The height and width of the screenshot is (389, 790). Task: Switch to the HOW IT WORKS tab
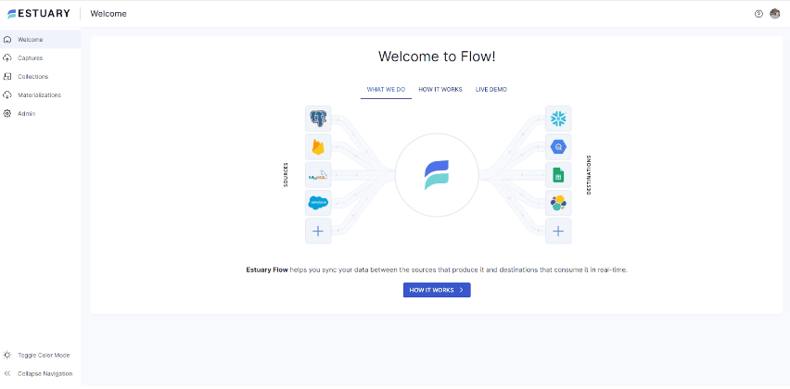pyautogui.click(x=440, y=90)
